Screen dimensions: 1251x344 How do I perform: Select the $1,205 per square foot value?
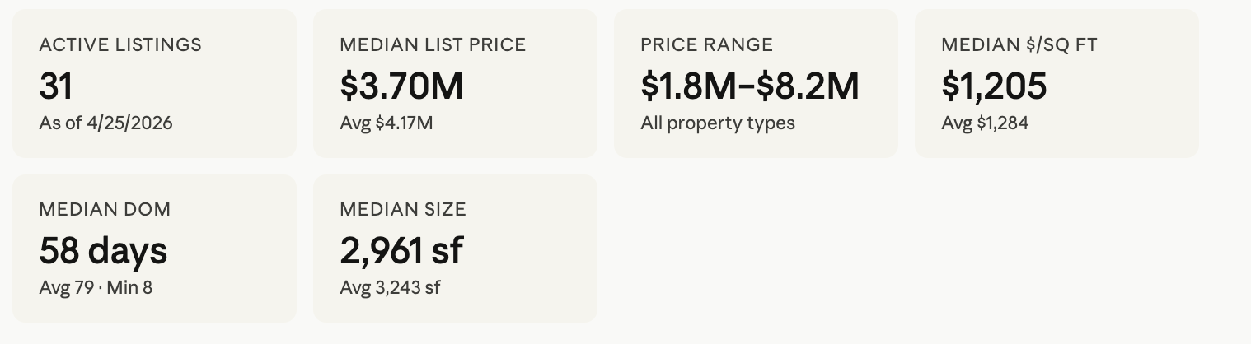(994, 86)
